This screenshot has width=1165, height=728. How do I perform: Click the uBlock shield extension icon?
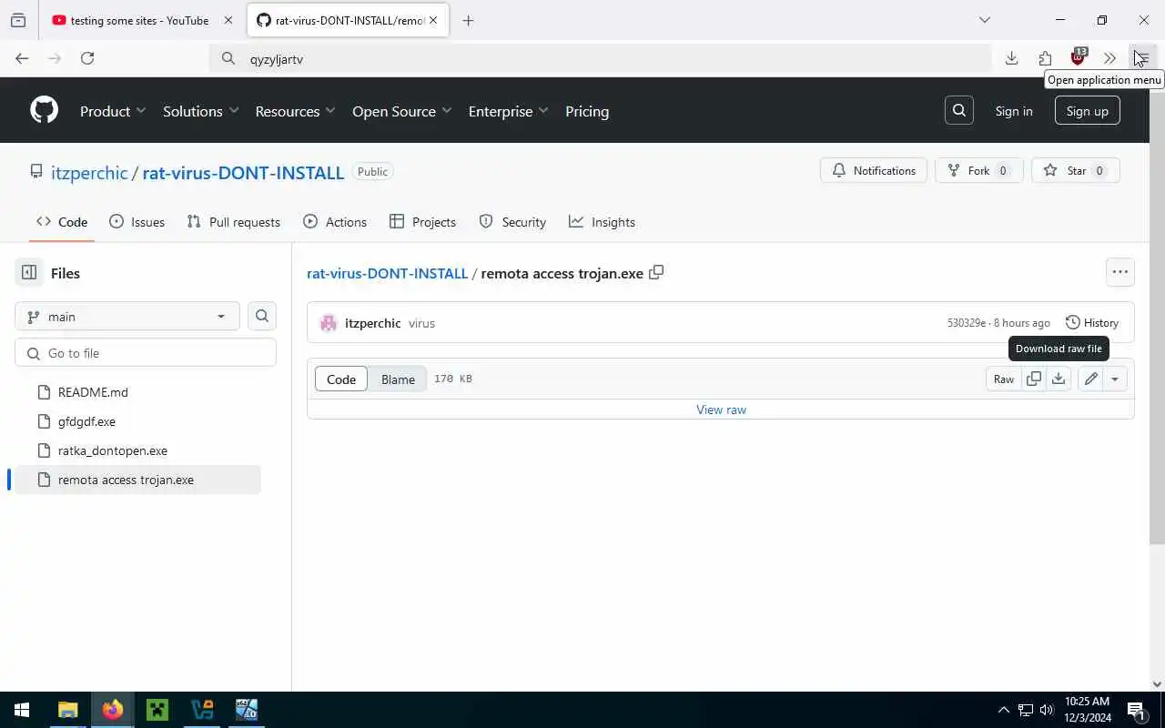(1079, 58)
